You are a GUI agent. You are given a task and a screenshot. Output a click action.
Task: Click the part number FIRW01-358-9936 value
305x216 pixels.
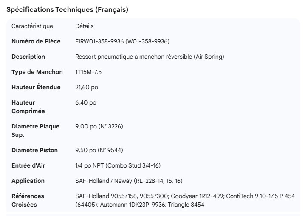point(122,41)
